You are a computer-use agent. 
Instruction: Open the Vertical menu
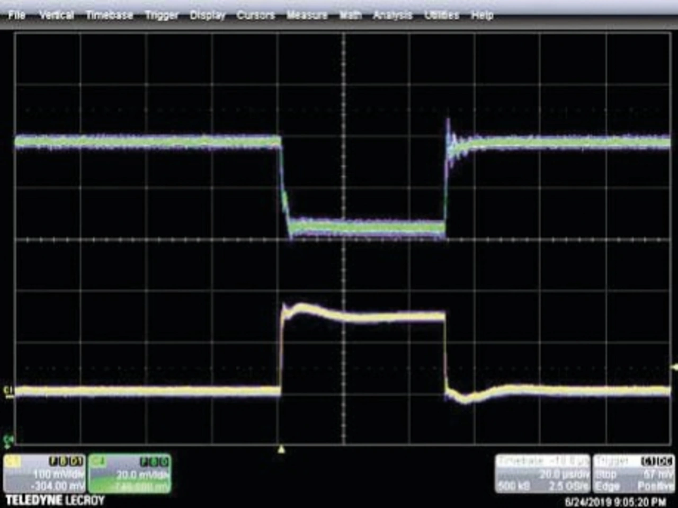pos(56,15)
